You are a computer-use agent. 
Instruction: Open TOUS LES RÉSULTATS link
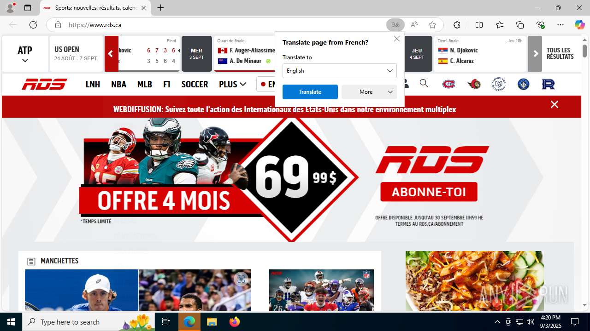[560, 53]
